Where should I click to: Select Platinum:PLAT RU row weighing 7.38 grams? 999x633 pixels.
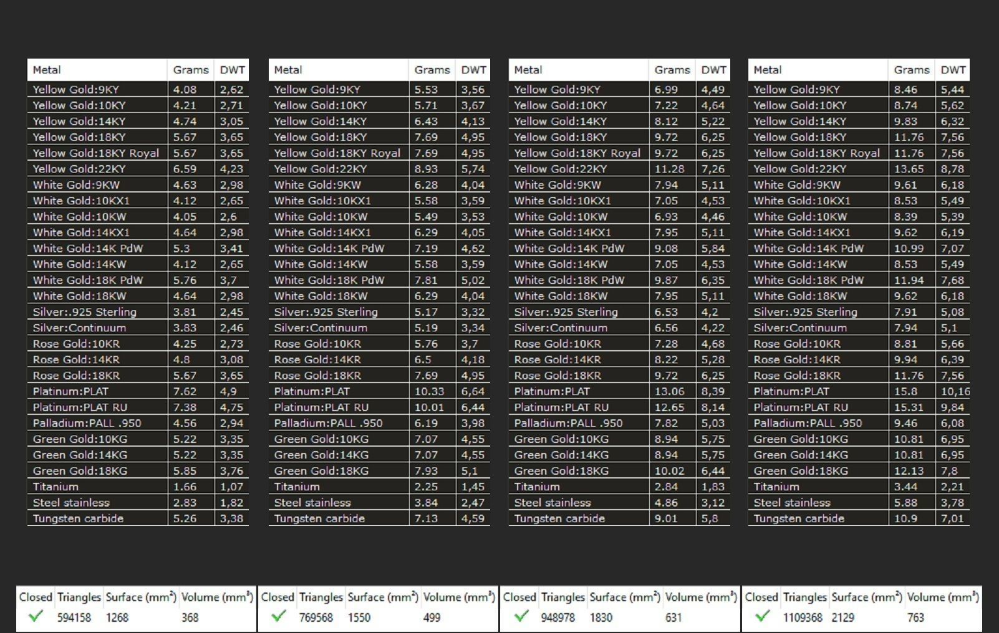coord(138,407)
